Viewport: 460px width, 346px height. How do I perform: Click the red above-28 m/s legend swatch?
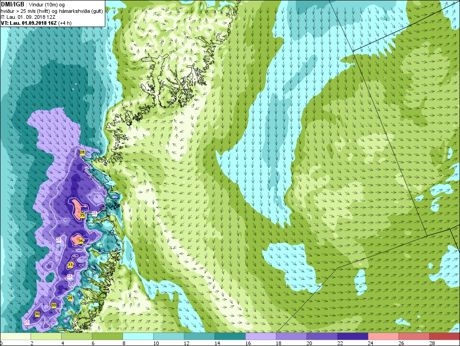pos(444,336)
